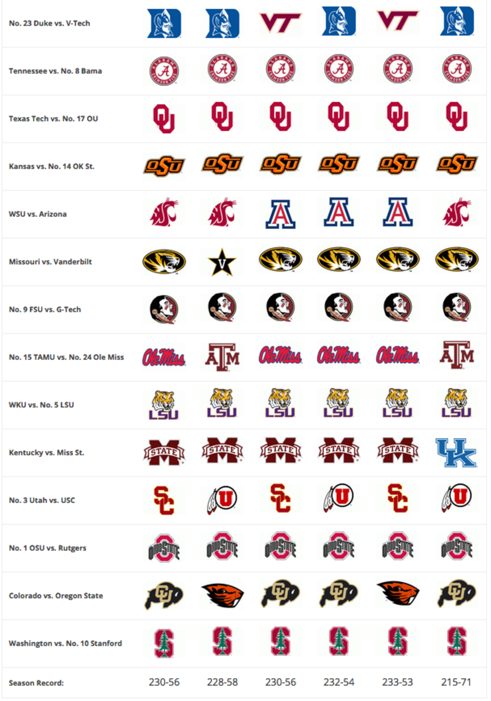Click the Colorado vs. Oregon State label

(x=56, y=596)
